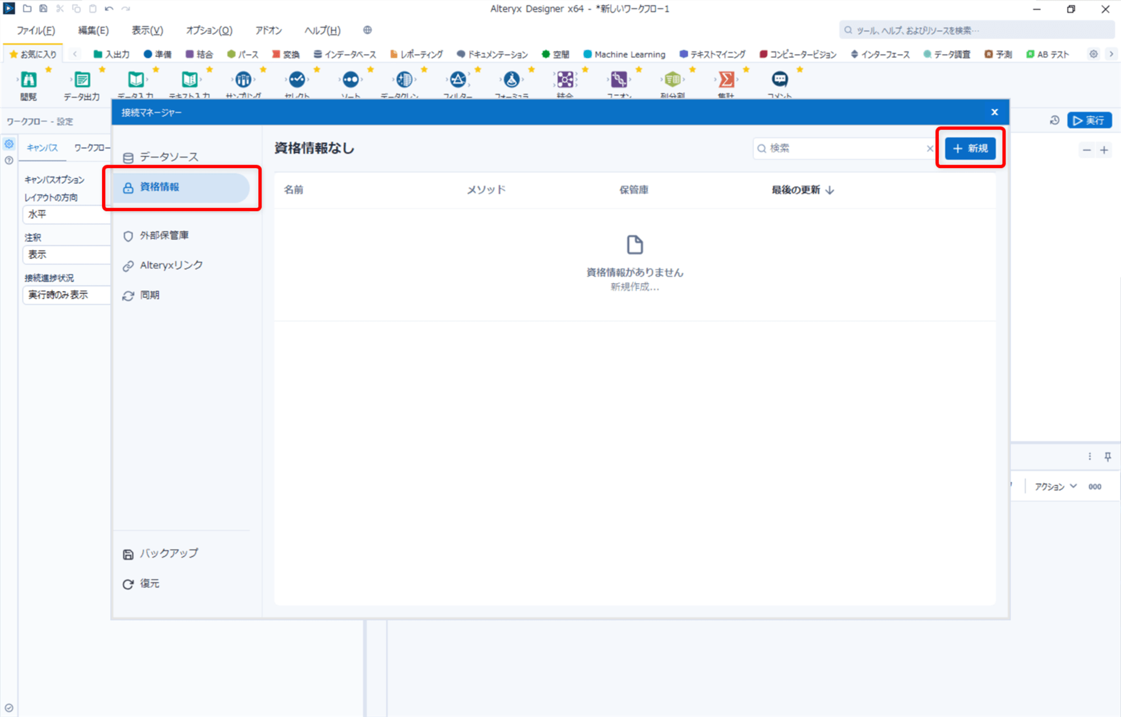Open the 接続進捗状況 dropdown
Image resolution: width=1121 pixels, height=717 pixels.
tap(67, 295)
